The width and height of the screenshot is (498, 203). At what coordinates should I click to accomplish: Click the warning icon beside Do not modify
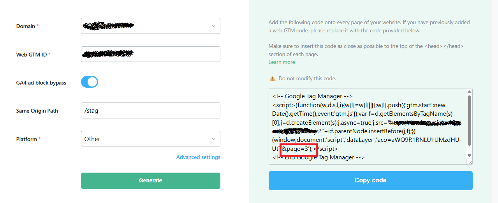pos(273,78)
